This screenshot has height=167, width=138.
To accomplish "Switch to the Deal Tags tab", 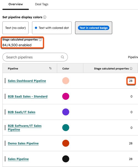I will coord(42,4).
